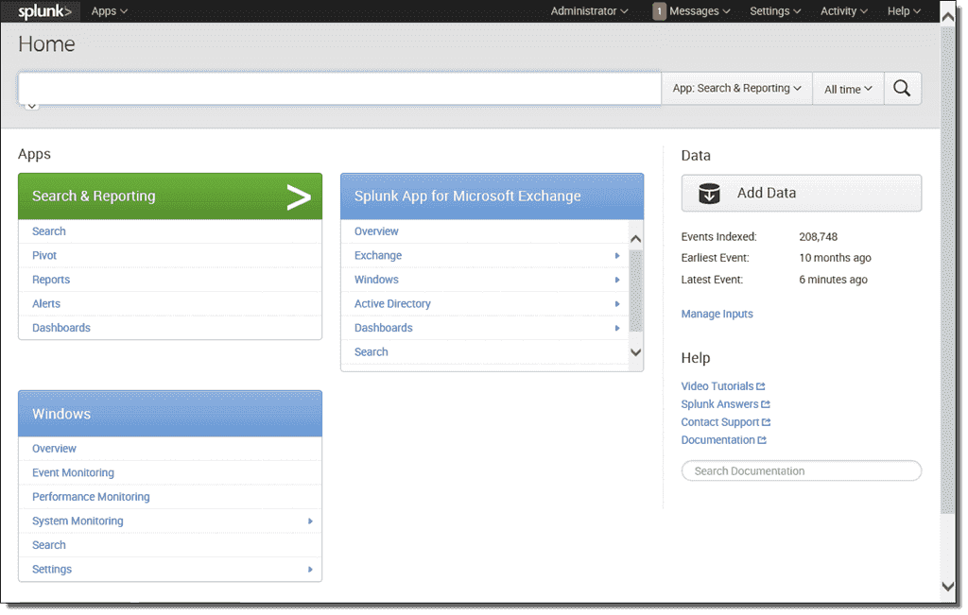
Task: Click the search magnifier icon
Action: pyautogui.click(x=902, y=88)
